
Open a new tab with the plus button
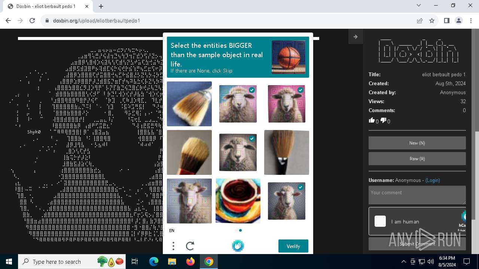(x=101, y=6)
